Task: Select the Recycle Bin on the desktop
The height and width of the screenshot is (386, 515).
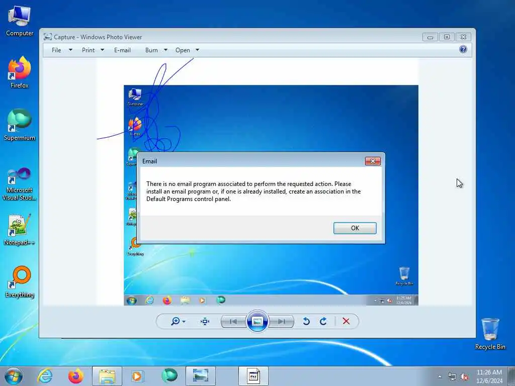Action: click(x=490, y=334)
